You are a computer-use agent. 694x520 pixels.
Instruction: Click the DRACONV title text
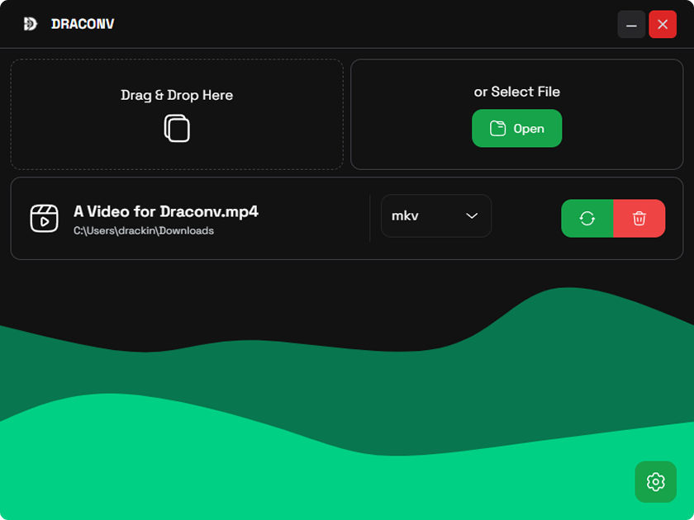point(83,24)
